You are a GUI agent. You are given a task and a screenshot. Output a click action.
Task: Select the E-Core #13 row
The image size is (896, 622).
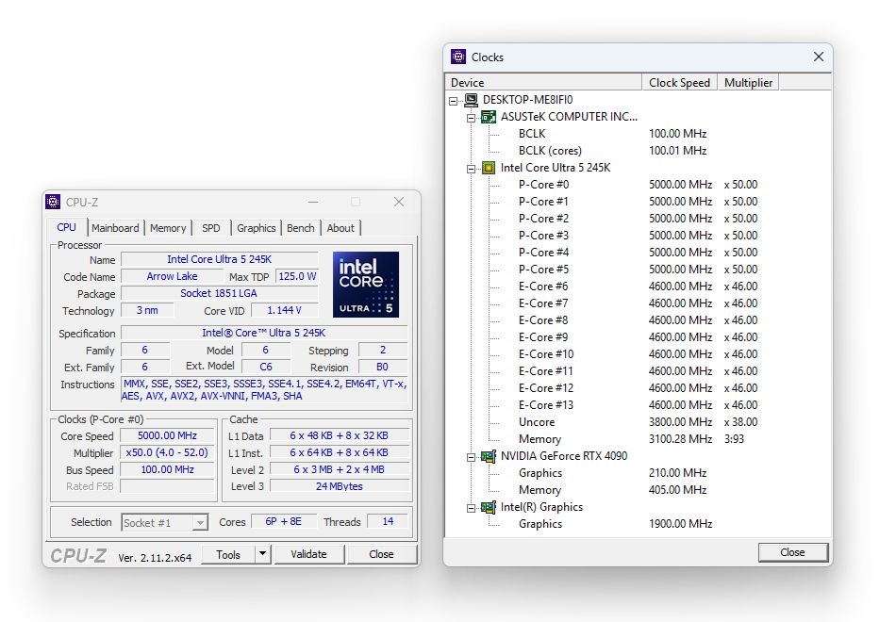pyautogui.click(x=638, y=405)
